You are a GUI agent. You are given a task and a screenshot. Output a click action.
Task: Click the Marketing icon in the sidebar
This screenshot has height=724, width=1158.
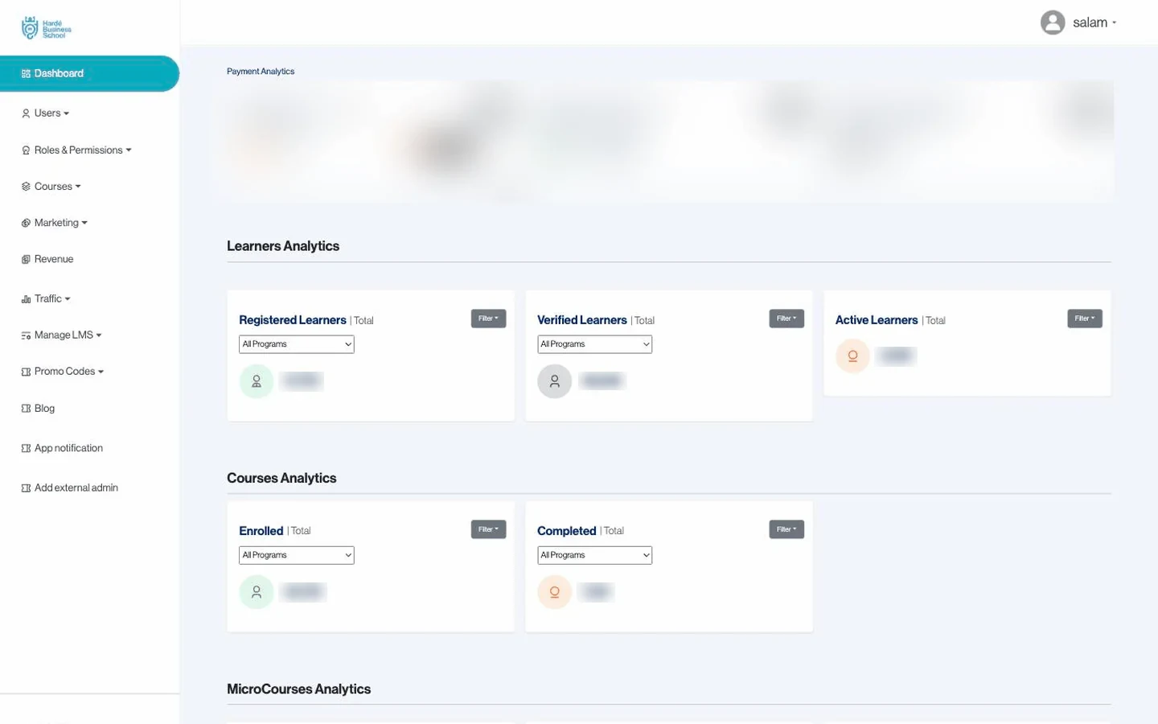pos(26,223)
